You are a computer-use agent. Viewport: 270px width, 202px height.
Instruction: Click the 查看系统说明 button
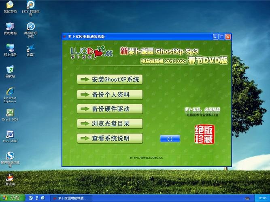click(110, 138)
